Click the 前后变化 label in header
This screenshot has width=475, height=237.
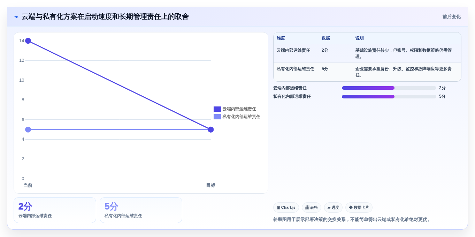point(451,17)
